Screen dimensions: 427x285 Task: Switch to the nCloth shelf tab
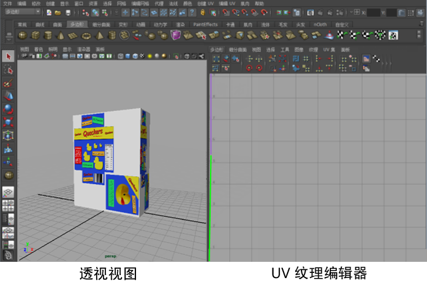pos(319,24)
